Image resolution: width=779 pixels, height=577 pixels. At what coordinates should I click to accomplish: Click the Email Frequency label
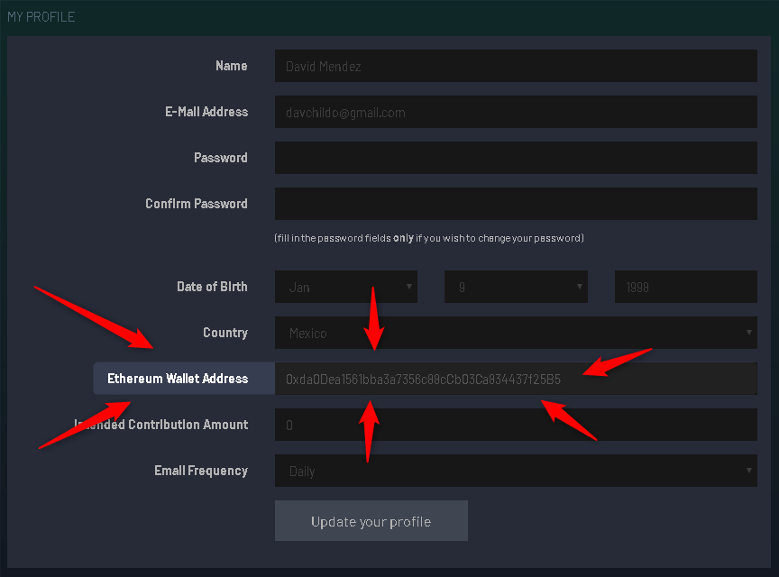pyautogui.click(x=201, y=471)
